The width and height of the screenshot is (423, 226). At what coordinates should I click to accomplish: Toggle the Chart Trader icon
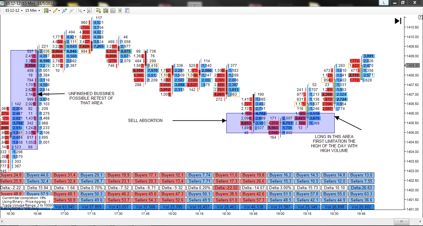[98, 11]
